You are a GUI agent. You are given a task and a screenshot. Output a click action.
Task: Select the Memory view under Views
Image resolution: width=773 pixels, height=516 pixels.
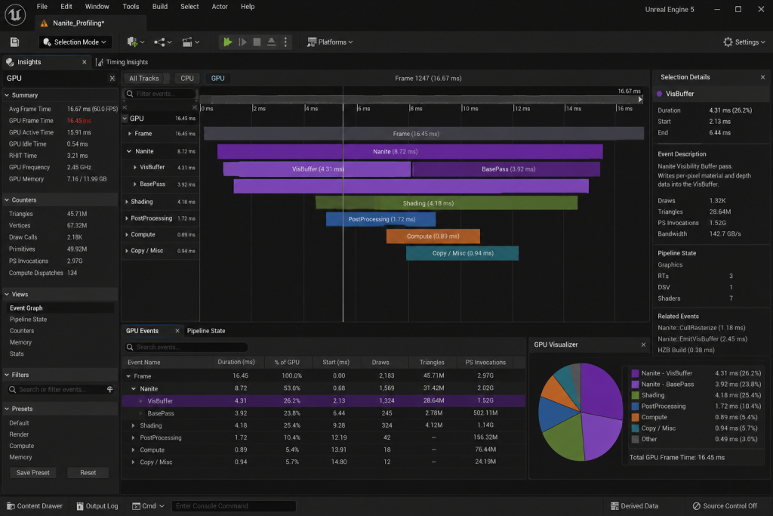[x=20, y=342]
